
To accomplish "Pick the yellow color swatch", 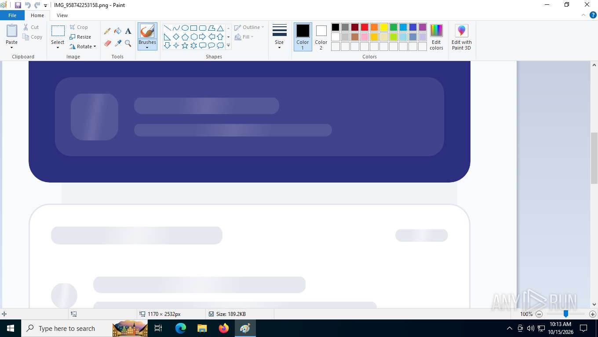I will (384, 27).
